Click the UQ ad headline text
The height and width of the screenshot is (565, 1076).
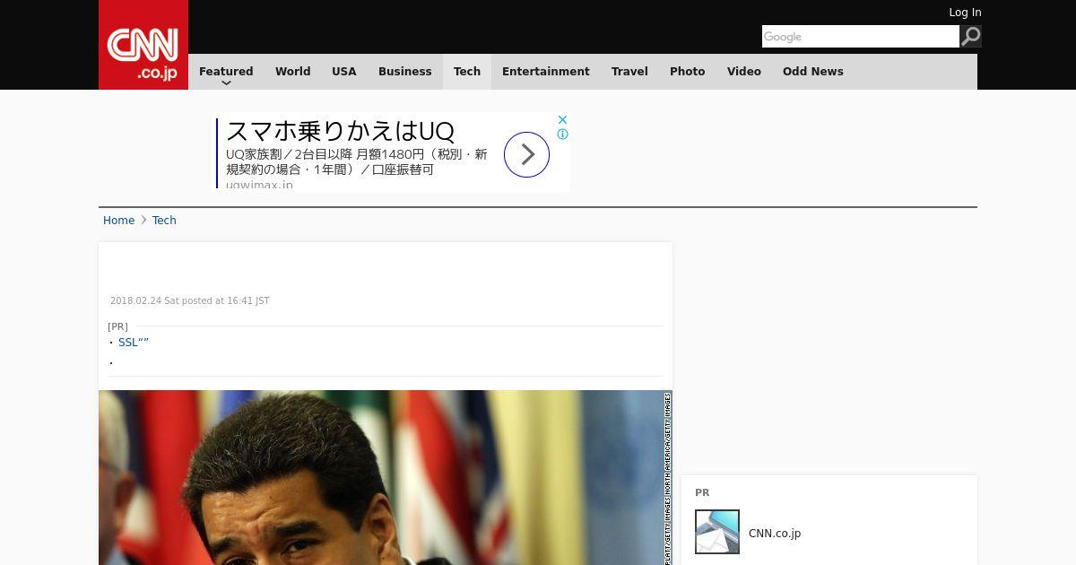pos(340,131)
